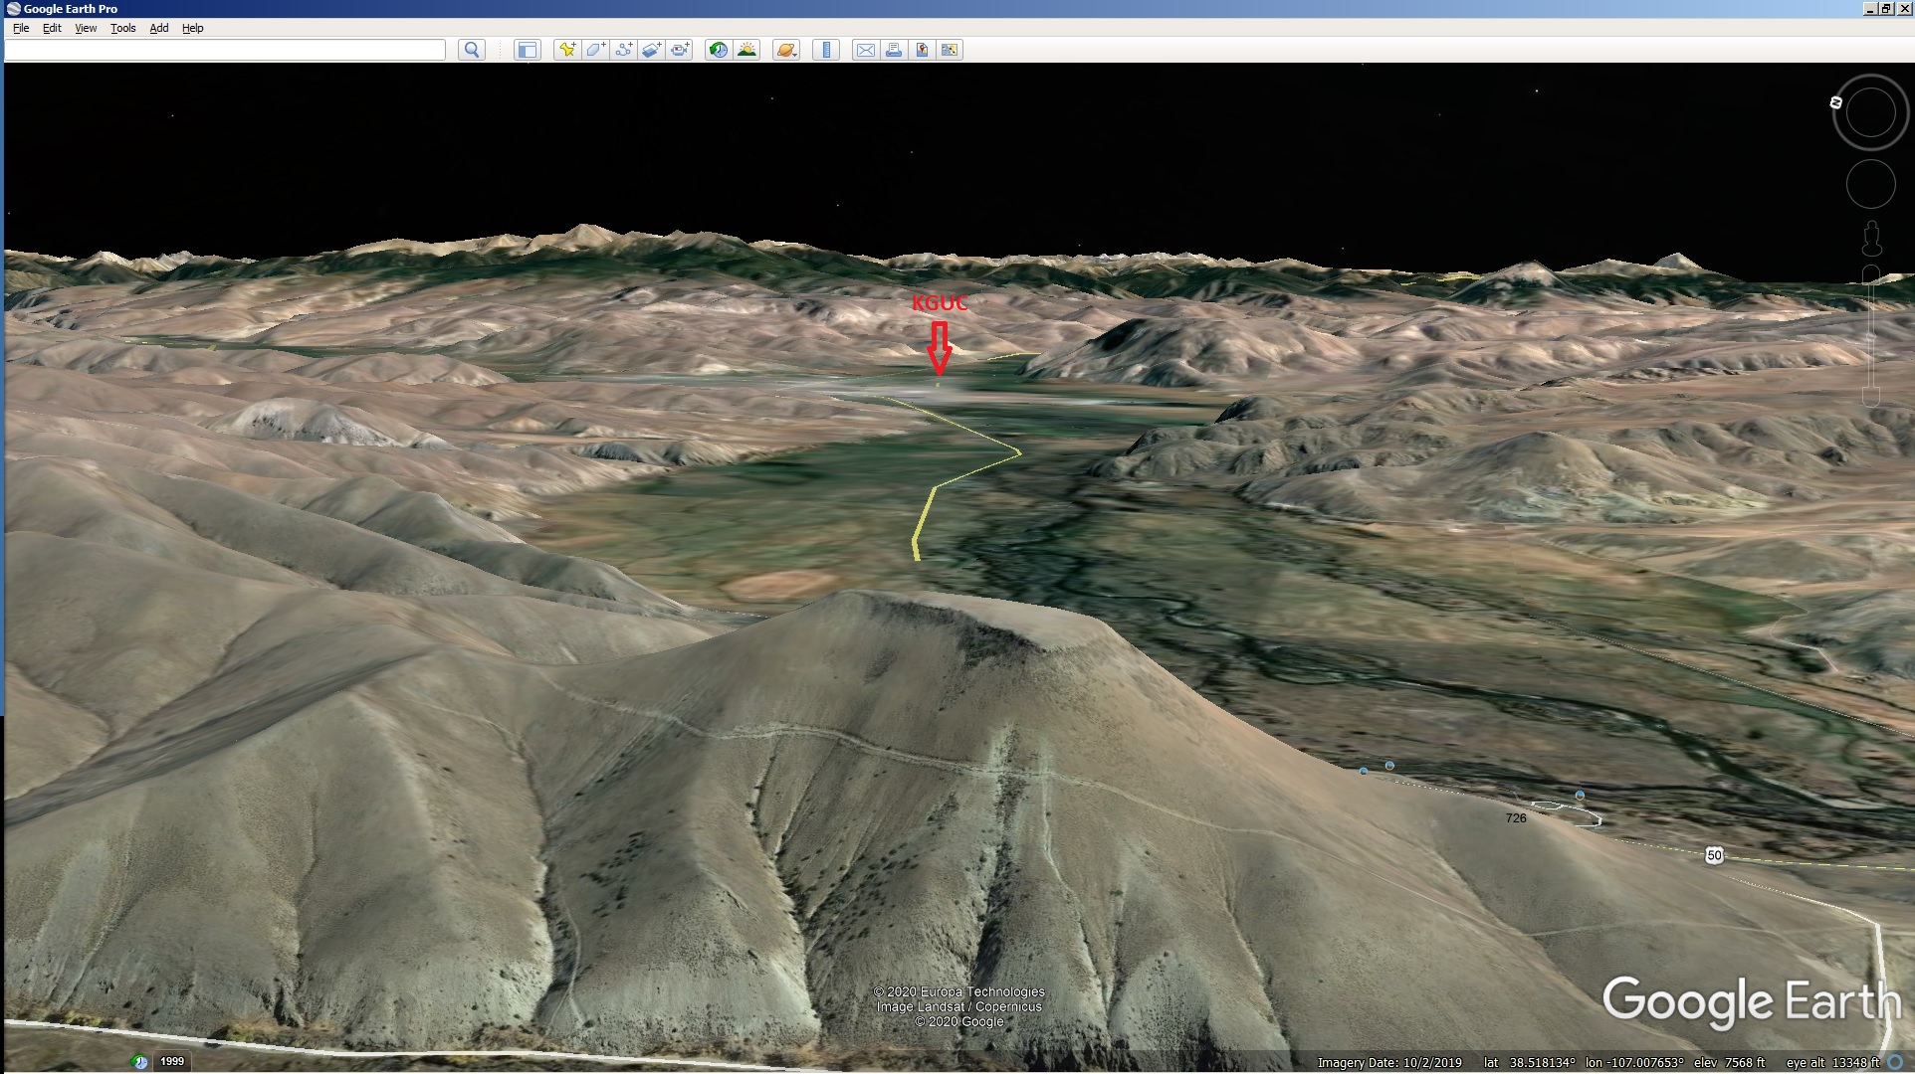Toggle the sidebar panel visibility

coord(527,50)
